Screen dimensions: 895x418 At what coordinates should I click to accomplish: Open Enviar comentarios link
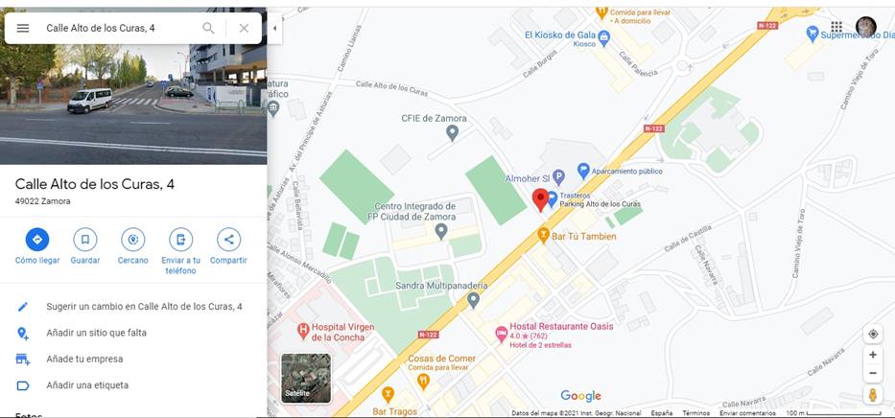(747, 413)
